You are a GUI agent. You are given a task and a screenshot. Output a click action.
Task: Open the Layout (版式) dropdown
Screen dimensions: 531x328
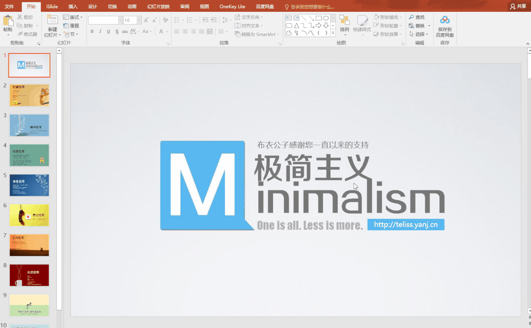point(73,17)
